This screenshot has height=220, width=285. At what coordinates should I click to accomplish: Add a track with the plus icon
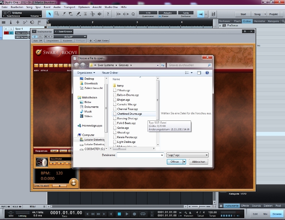coord(17,22)
